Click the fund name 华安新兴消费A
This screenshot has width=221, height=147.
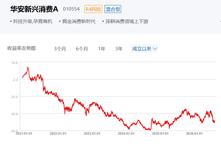pos(34,9)
